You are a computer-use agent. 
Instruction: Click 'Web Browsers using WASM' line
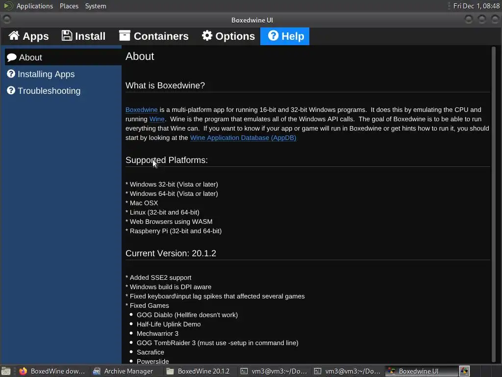coord(169,221)
